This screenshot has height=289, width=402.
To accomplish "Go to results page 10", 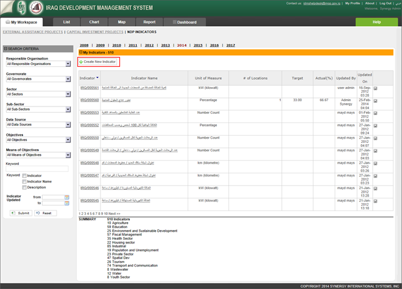I will [106, 214].
